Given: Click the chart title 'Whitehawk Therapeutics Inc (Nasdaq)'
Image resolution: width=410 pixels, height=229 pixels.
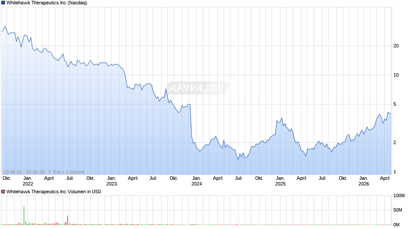Looking at the screenshot, I should coord(47,3).
